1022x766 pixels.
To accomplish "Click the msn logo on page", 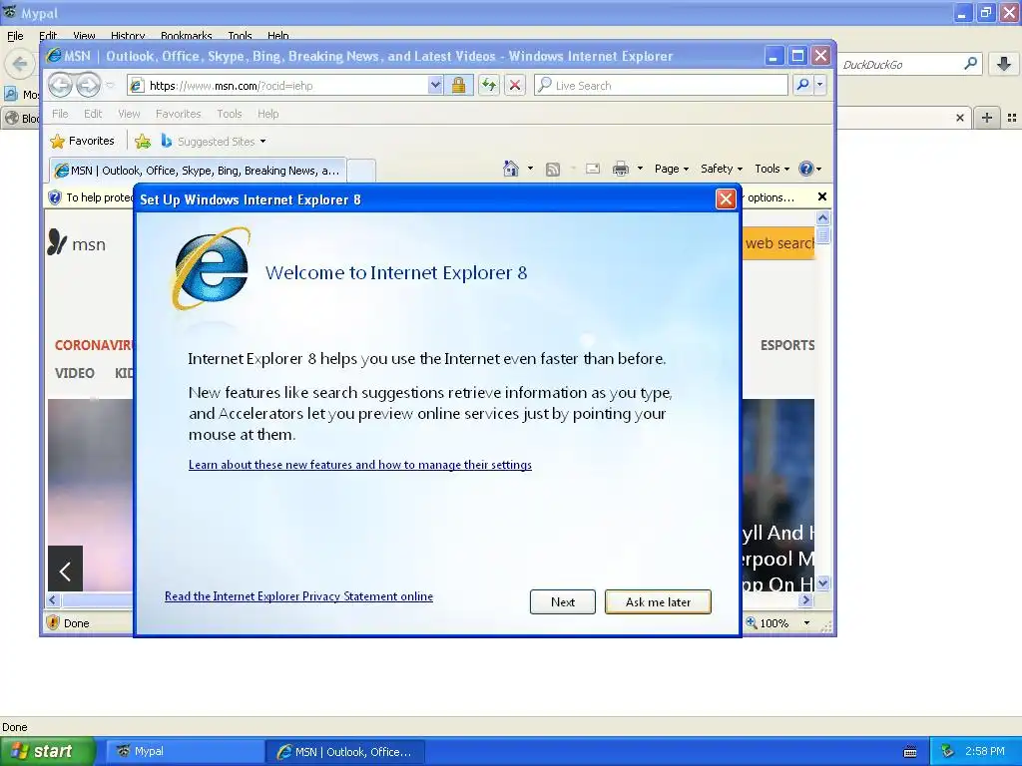I will pyautogui.click(x=76, y=243).
